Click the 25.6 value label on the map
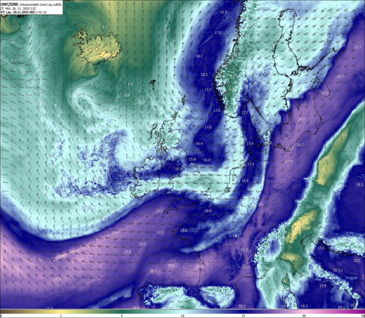This screenshot has width=365, height=318. (171, 265)
